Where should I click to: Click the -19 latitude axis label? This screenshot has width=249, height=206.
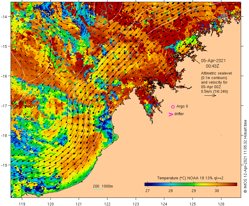point(4,165)
